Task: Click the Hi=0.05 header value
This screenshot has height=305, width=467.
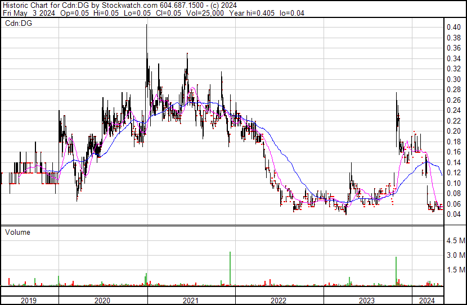Action: pos(106,13)
